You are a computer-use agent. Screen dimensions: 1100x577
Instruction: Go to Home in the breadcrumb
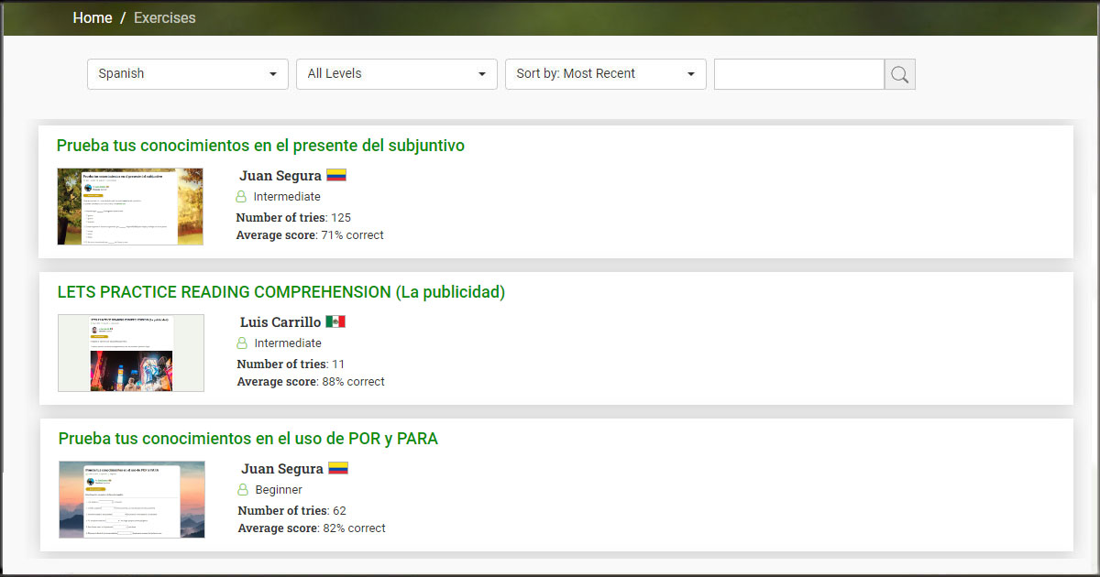coord(93,18)
